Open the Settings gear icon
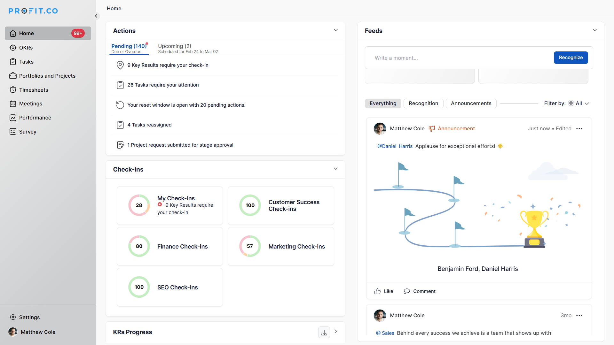614x345 pixels. pyautogui.click(x=13, y=317)
